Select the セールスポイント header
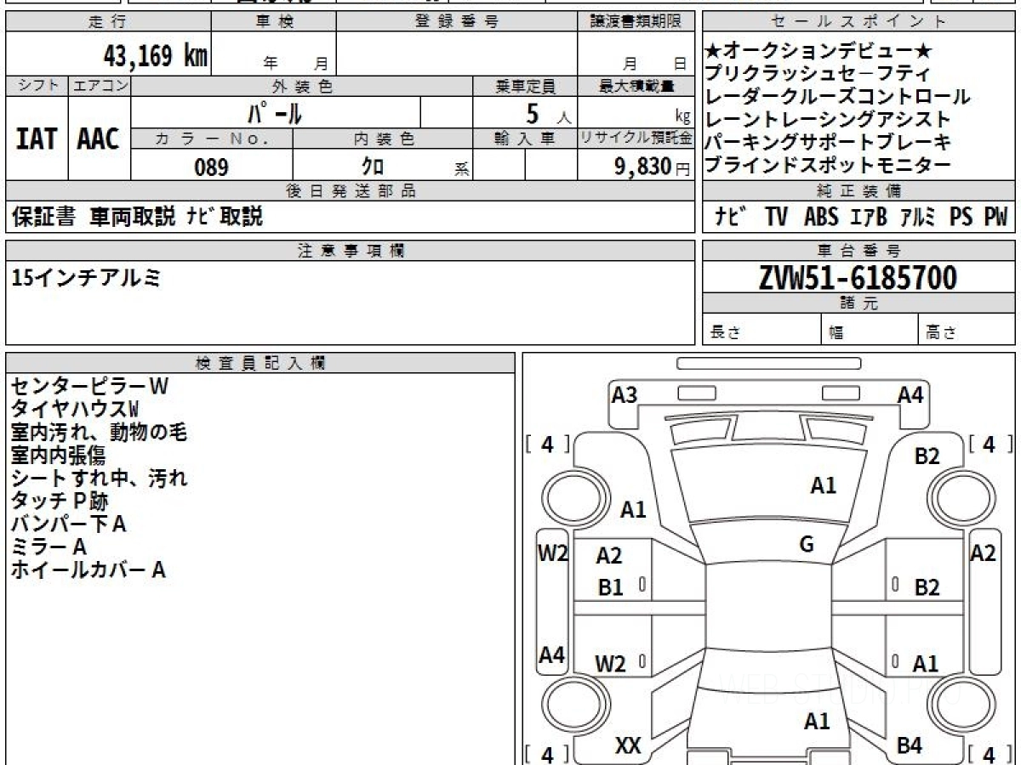Viewport: 1021px width, 765px height. coord(858,22)
